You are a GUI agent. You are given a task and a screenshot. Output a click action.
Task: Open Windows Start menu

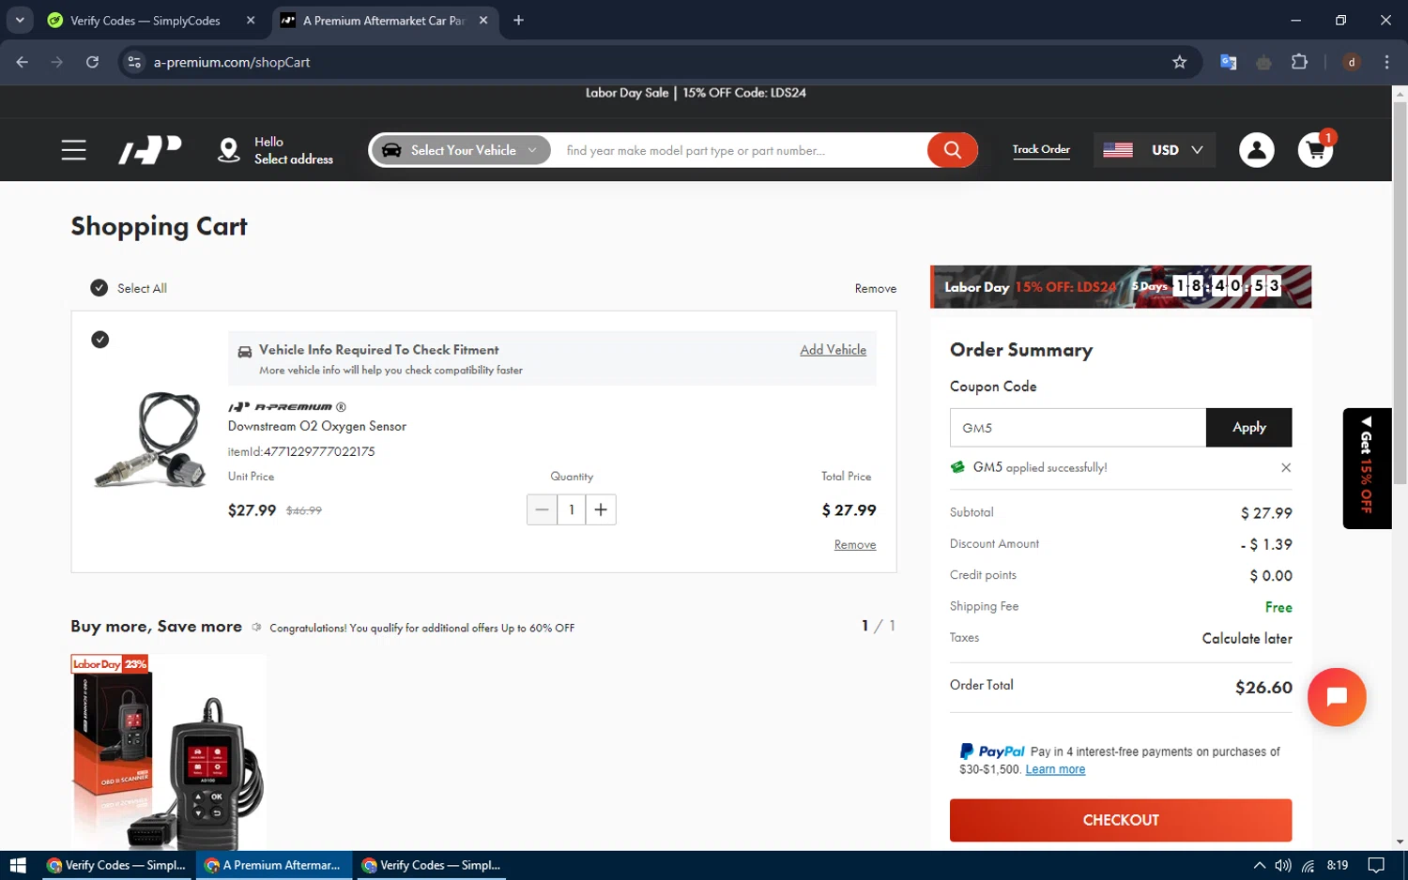point(18,865)
